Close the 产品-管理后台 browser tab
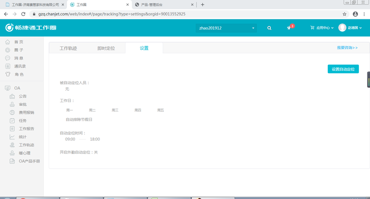Screen dimensions: 370x199 [192, 5]
